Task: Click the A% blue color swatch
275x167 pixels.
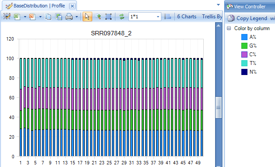Action: click(244, 37)
